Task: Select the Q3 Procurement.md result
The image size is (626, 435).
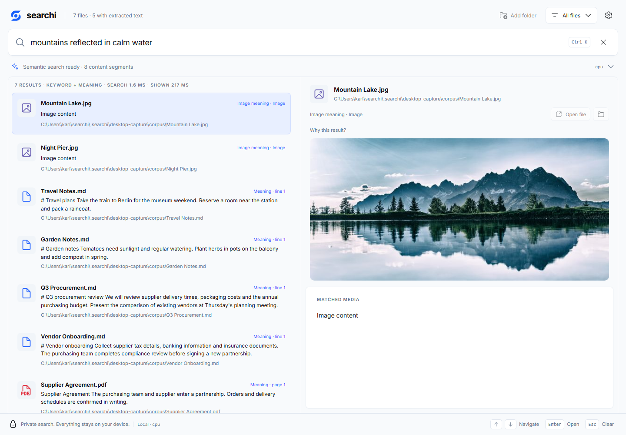Action: tap(151, 301)
